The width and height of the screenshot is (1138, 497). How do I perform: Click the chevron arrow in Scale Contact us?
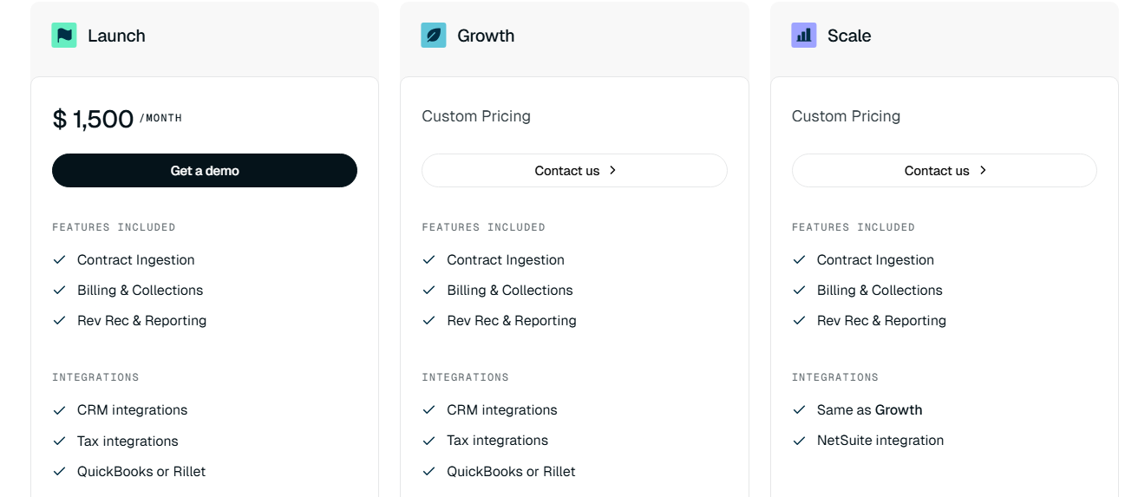pos(983,170)
